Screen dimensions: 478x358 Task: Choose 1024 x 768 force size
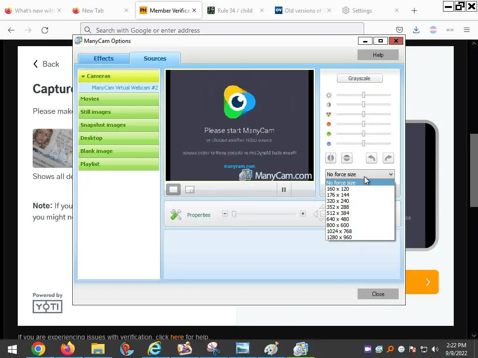pos(360,231)
